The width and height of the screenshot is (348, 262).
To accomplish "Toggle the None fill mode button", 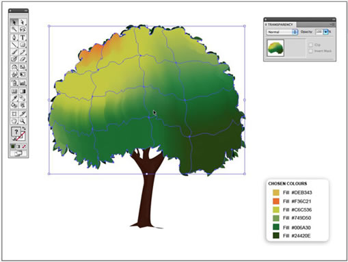I will tap(23, 146).
